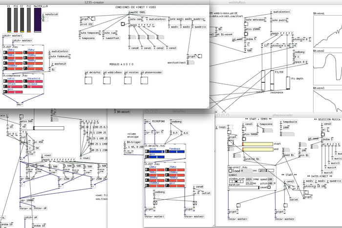The width and height of the screenshot is (342, 228).
Task: Click the blue feedback slider in st-delayfb
Action: pos(177,152)
